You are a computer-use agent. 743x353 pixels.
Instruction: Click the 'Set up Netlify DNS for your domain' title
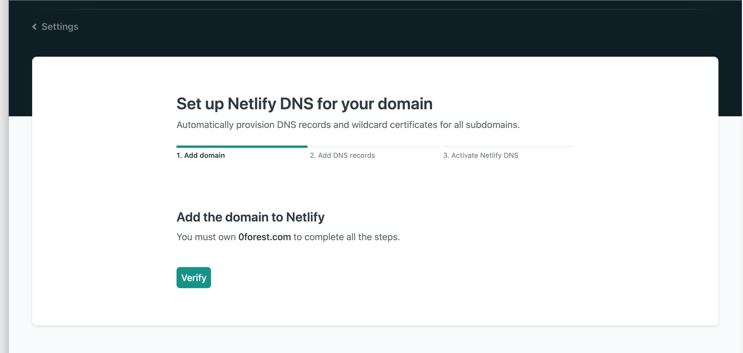305,104
